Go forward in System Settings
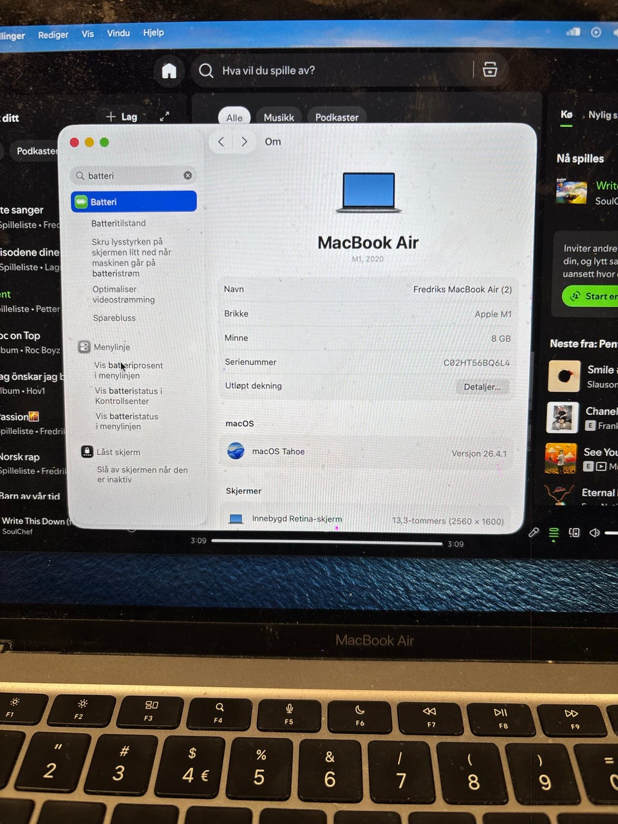This screenshot has height=824, width=618. coord(244,142)
